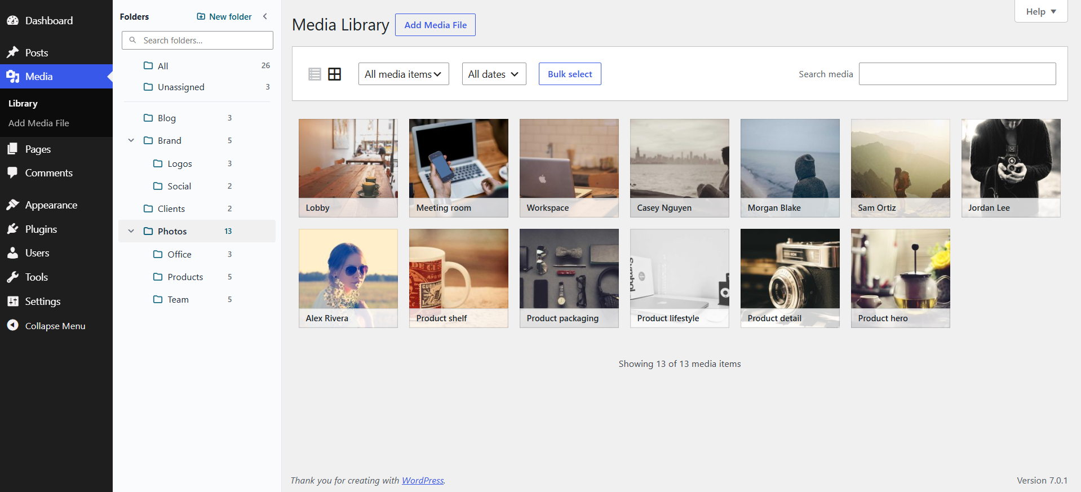Click the Users person icon
The image size is (1081, 492).
(x=12, y=252)
